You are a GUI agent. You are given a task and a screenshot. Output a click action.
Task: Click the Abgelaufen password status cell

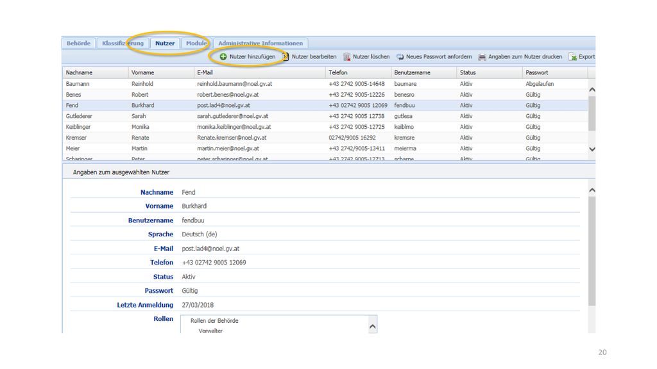(x=540, y=84)
